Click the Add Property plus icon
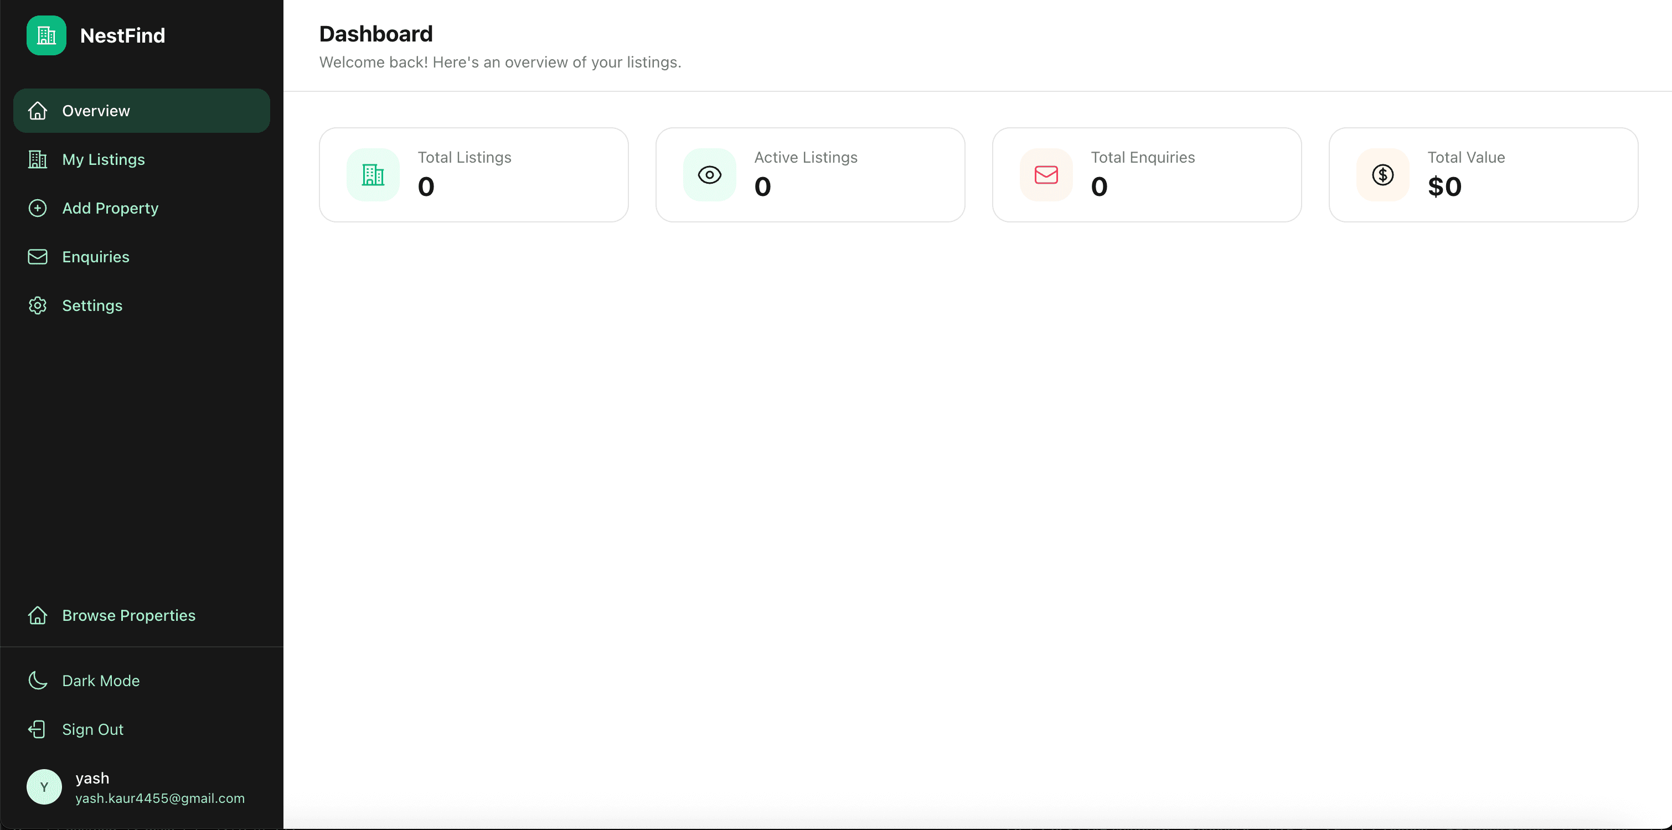Screen dimensions: 1672x830 click(38, 207)
